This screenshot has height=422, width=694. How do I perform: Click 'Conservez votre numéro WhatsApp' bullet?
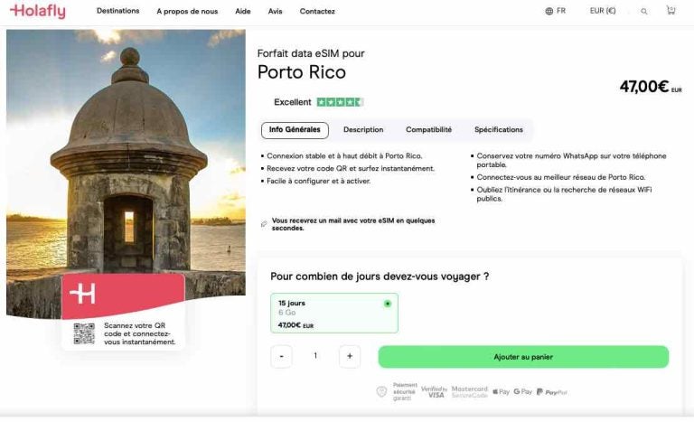(x=571, y=160)
